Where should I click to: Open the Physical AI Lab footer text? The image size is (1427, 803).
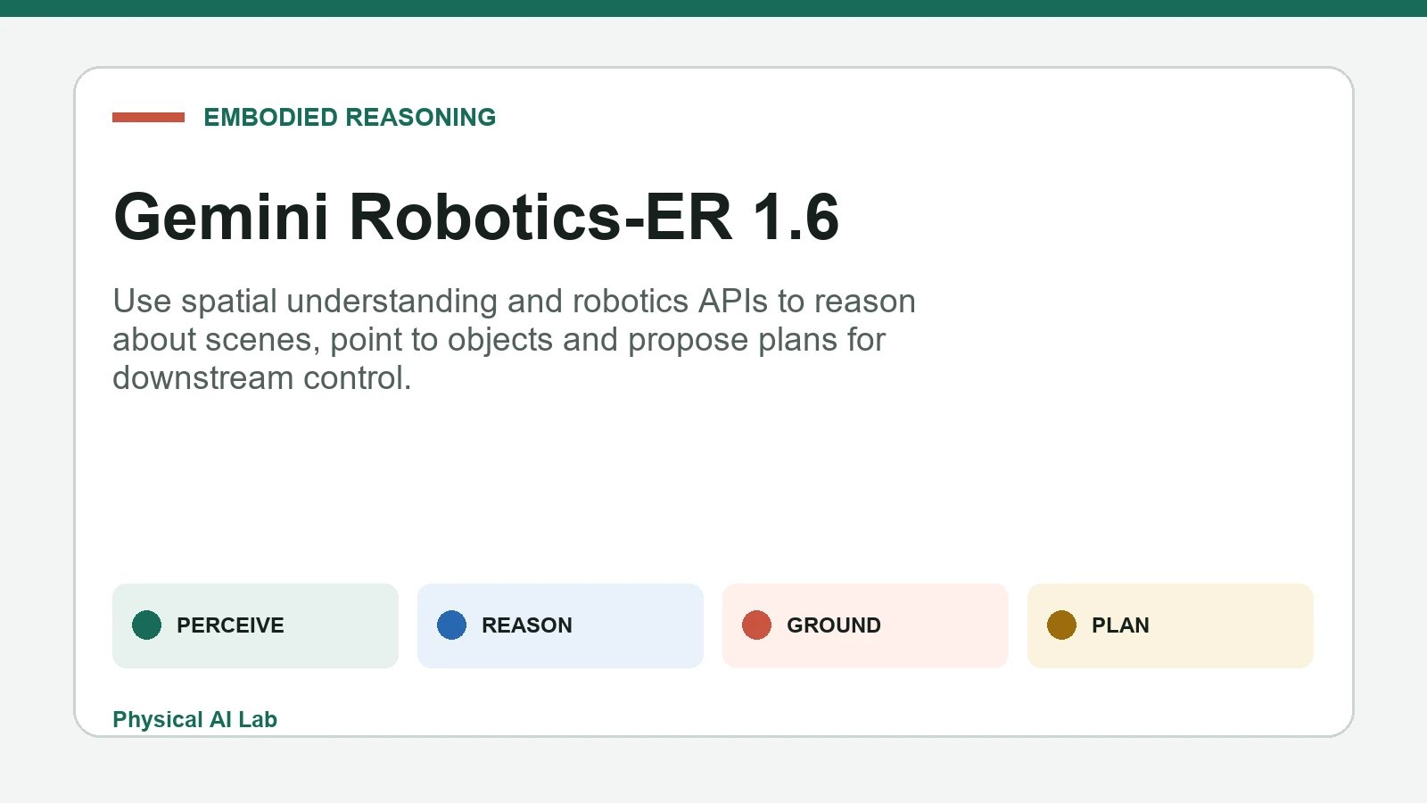[194, 719]
